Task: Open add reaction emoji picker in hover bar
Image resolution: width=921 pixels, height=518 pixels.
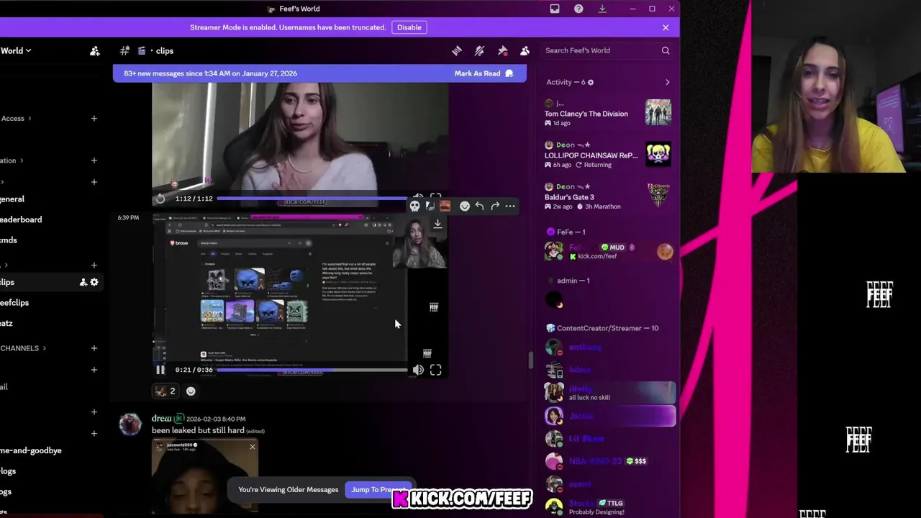Action: click(465, 206)
